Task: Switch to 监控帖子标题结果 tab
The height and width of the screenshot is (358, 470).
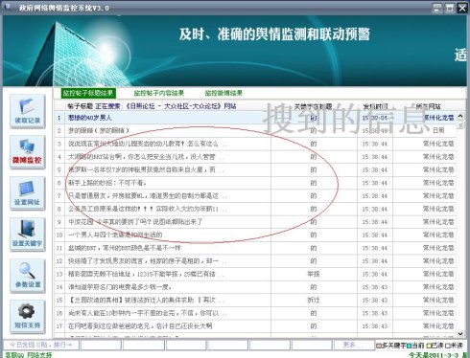Action: pyautogui.click(x=88, y=93)
